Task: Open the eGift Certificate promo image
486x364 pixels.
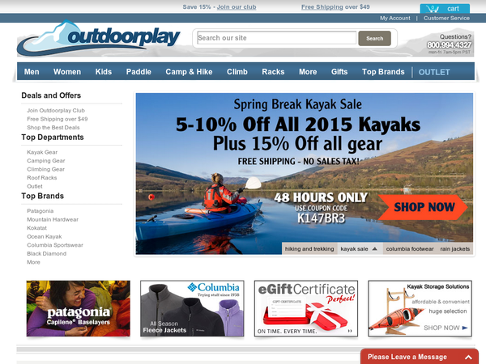Action: click(306, 308)
